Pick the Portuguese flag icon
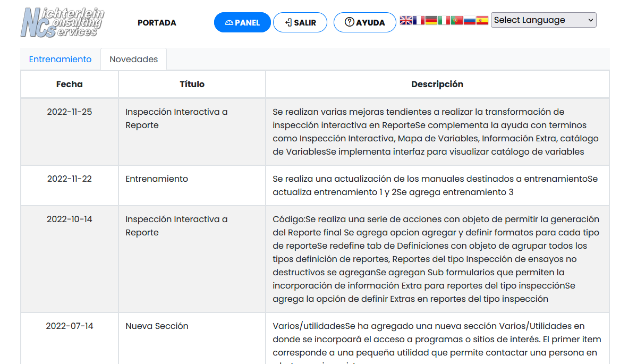The height and width of the screenshot is (364, 620). [x=457, y=20]
